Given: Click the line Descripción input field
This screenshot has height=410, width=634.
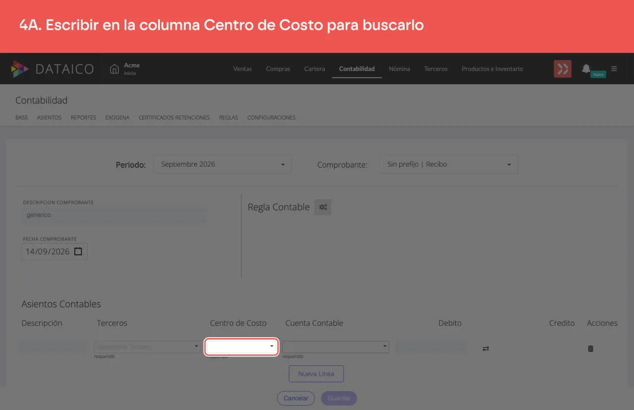Looking at the screenshot, I should tap(53, 347).
